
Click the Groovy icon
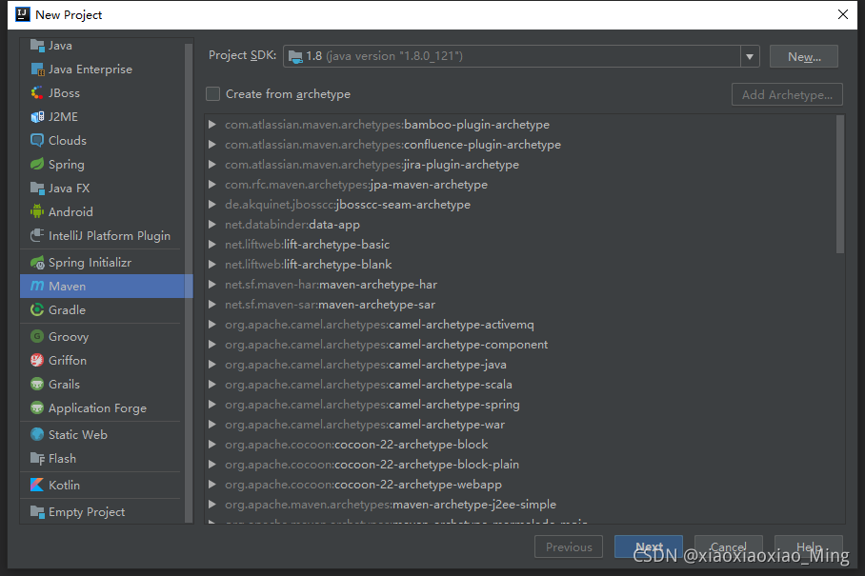[37, 337]
